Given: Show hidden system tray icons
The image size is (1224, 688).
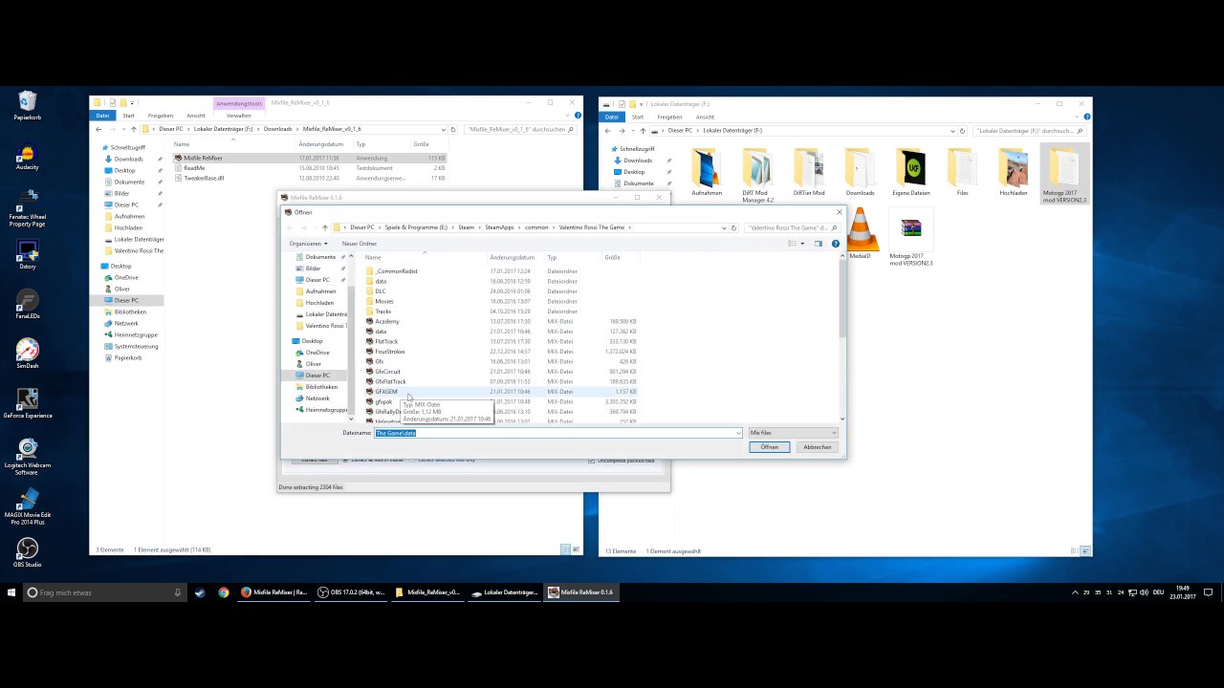Looking at the screenshot, I should coord(1075,592).
